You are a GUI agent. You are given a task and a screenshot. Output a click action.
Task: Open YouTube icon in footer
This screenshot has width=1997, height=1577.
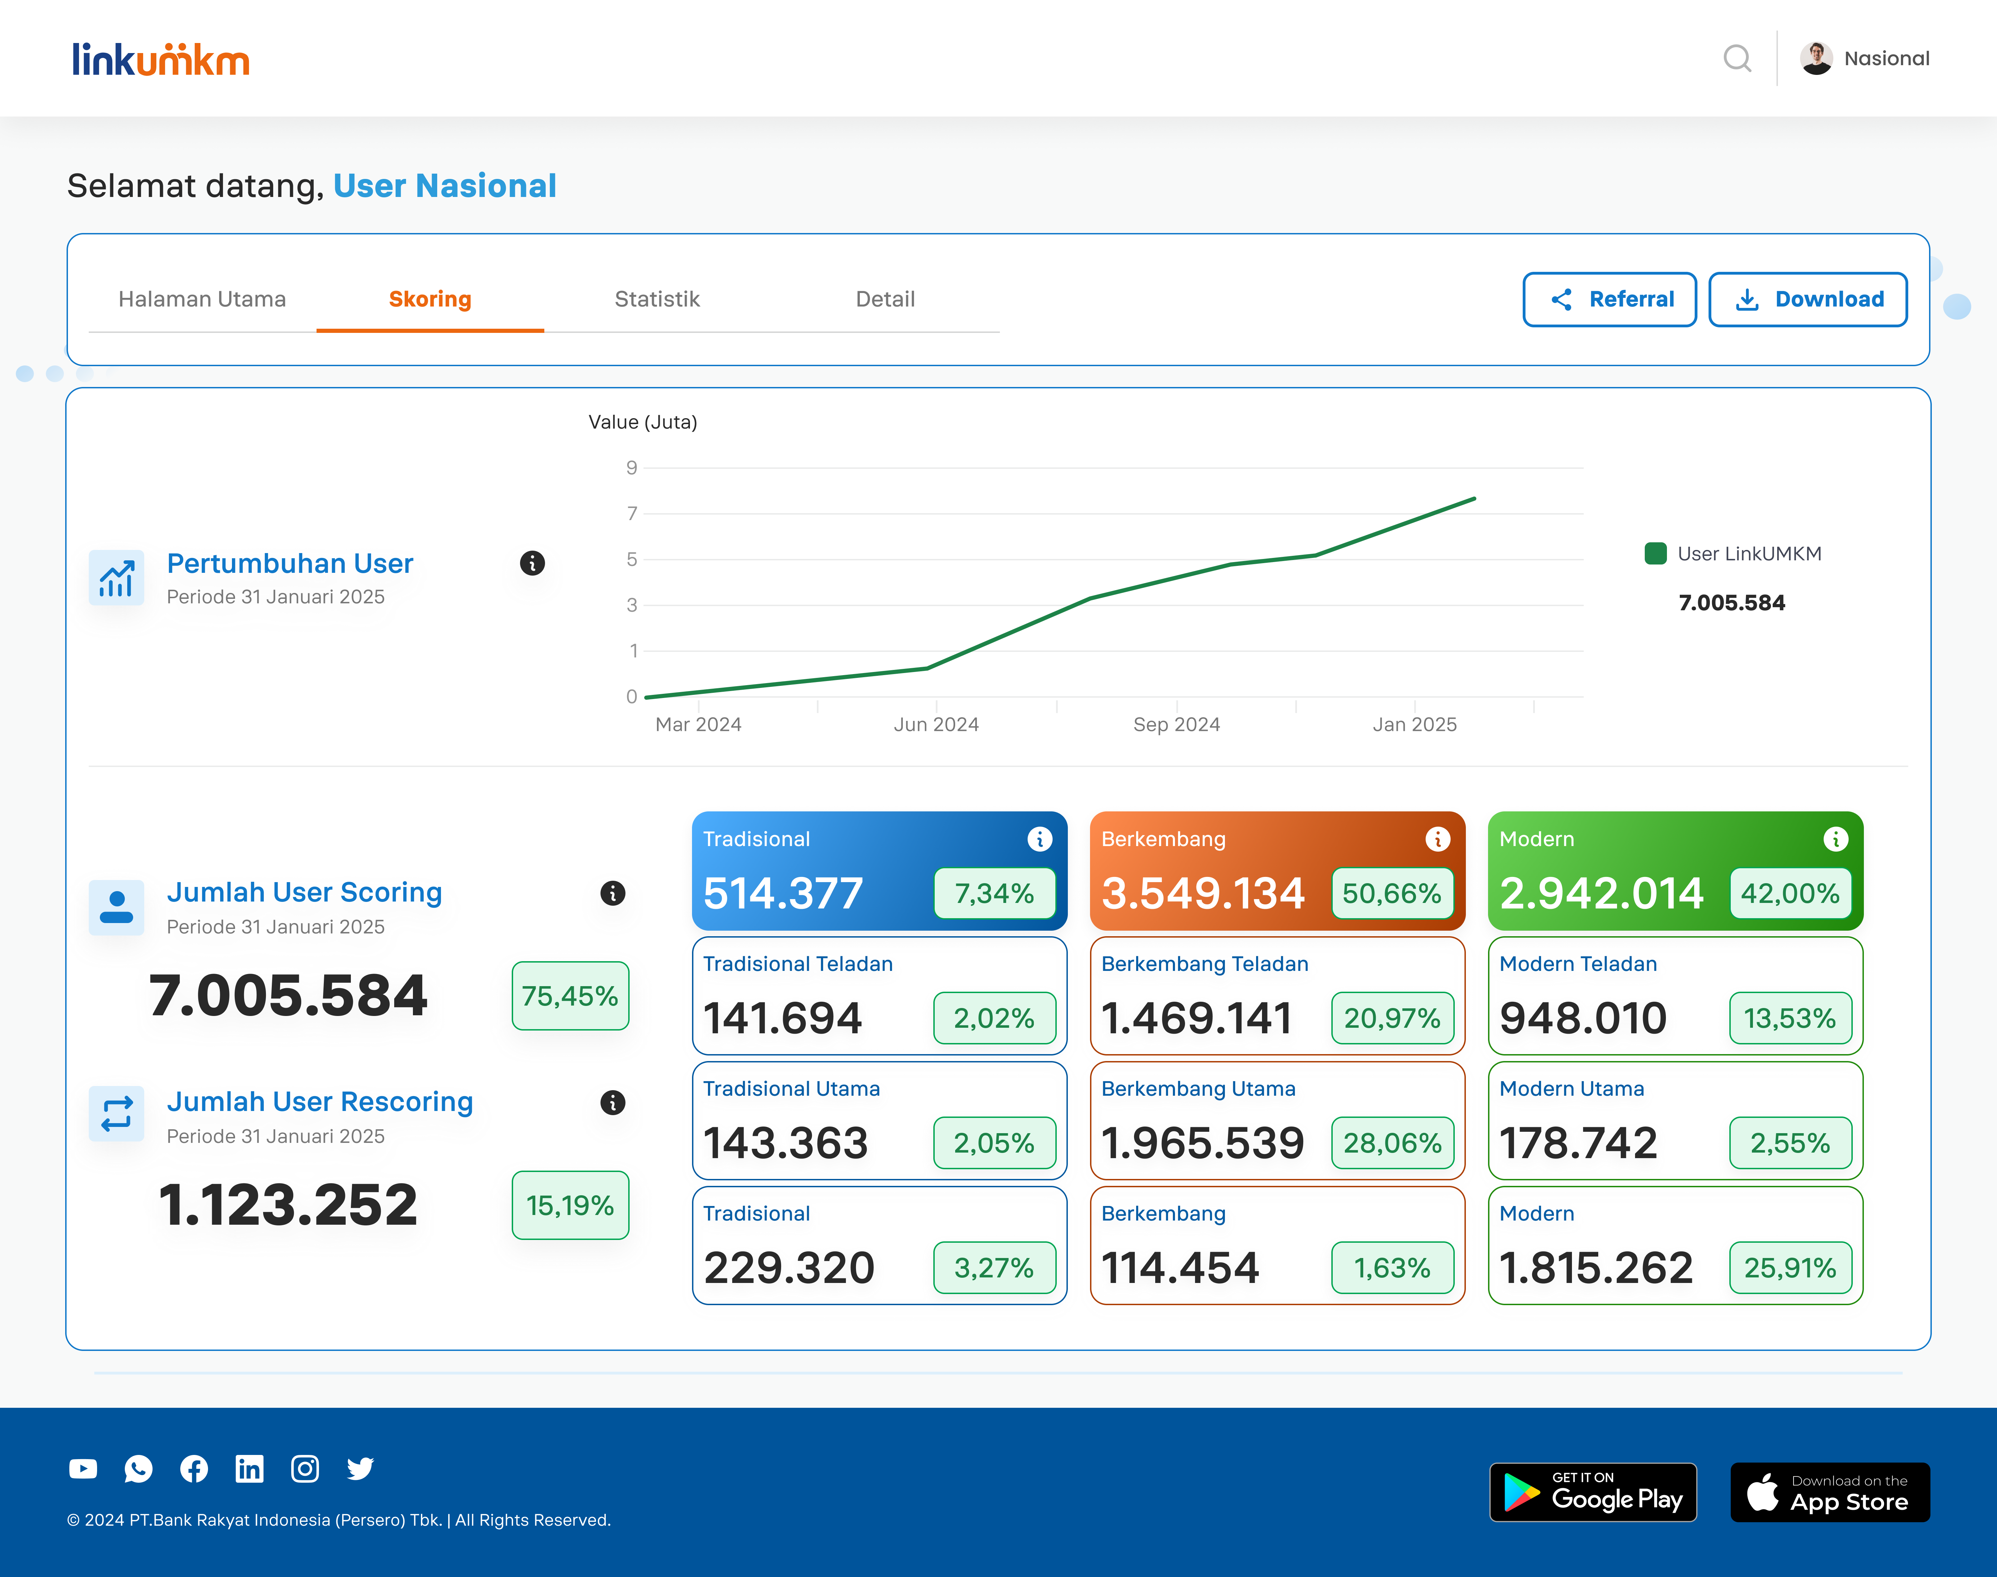pos(83,1469)
